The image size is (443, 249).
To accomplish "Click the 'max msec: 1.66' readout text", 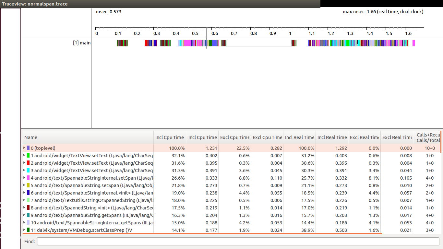I will pyautogui.click(x=383, y=12).
